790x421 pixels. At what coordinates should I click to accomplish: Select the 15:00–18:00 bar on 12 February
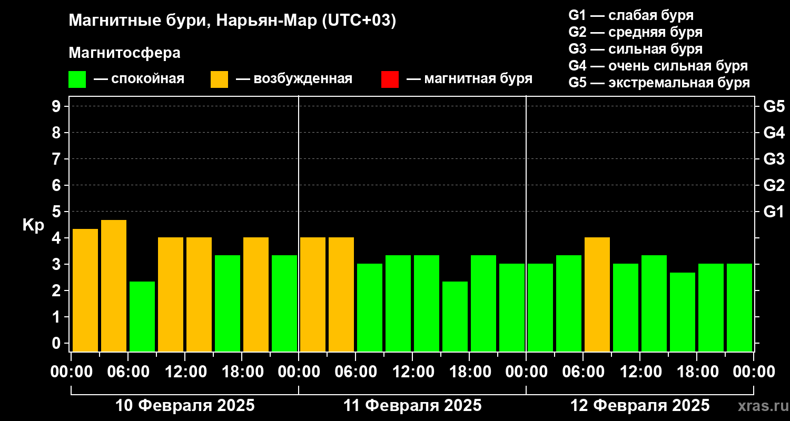point(683,312)
